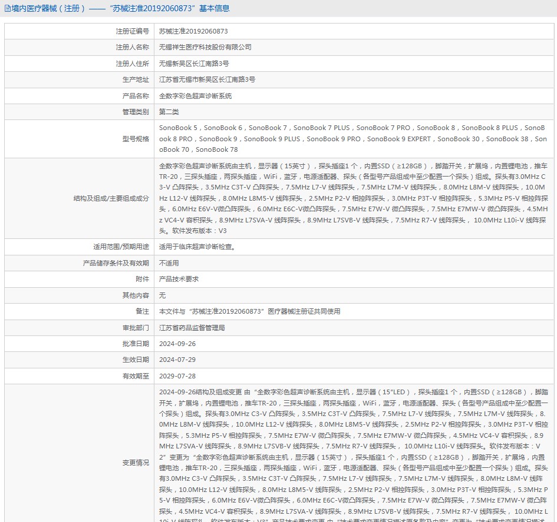
Task: Select 江苏省无锡市新吴区长江南路3号 value
Action: tap(207, 79)
